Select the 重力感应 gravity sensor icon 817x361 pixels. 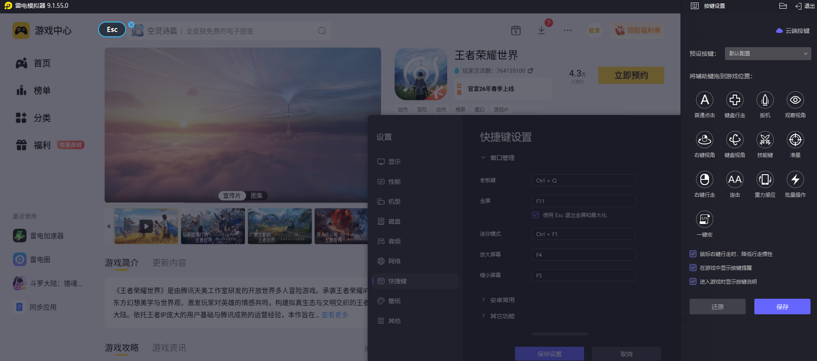(765, 180)
